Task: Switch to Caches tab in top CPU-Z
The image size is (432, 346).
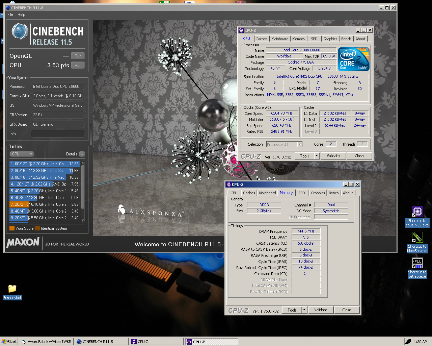Action: coord(261,39)
